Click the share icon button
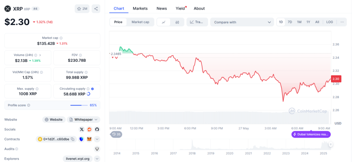The width and height of the screenshot is (352, 162). [x=96, y=9]
